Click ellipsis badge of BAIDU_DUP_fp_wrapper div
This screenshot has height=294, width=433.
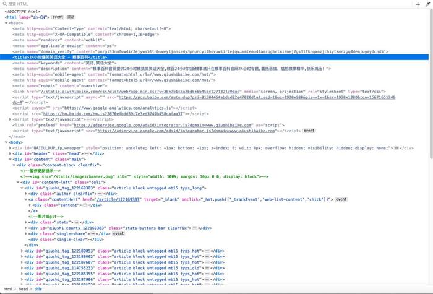(x=397, y=148)
